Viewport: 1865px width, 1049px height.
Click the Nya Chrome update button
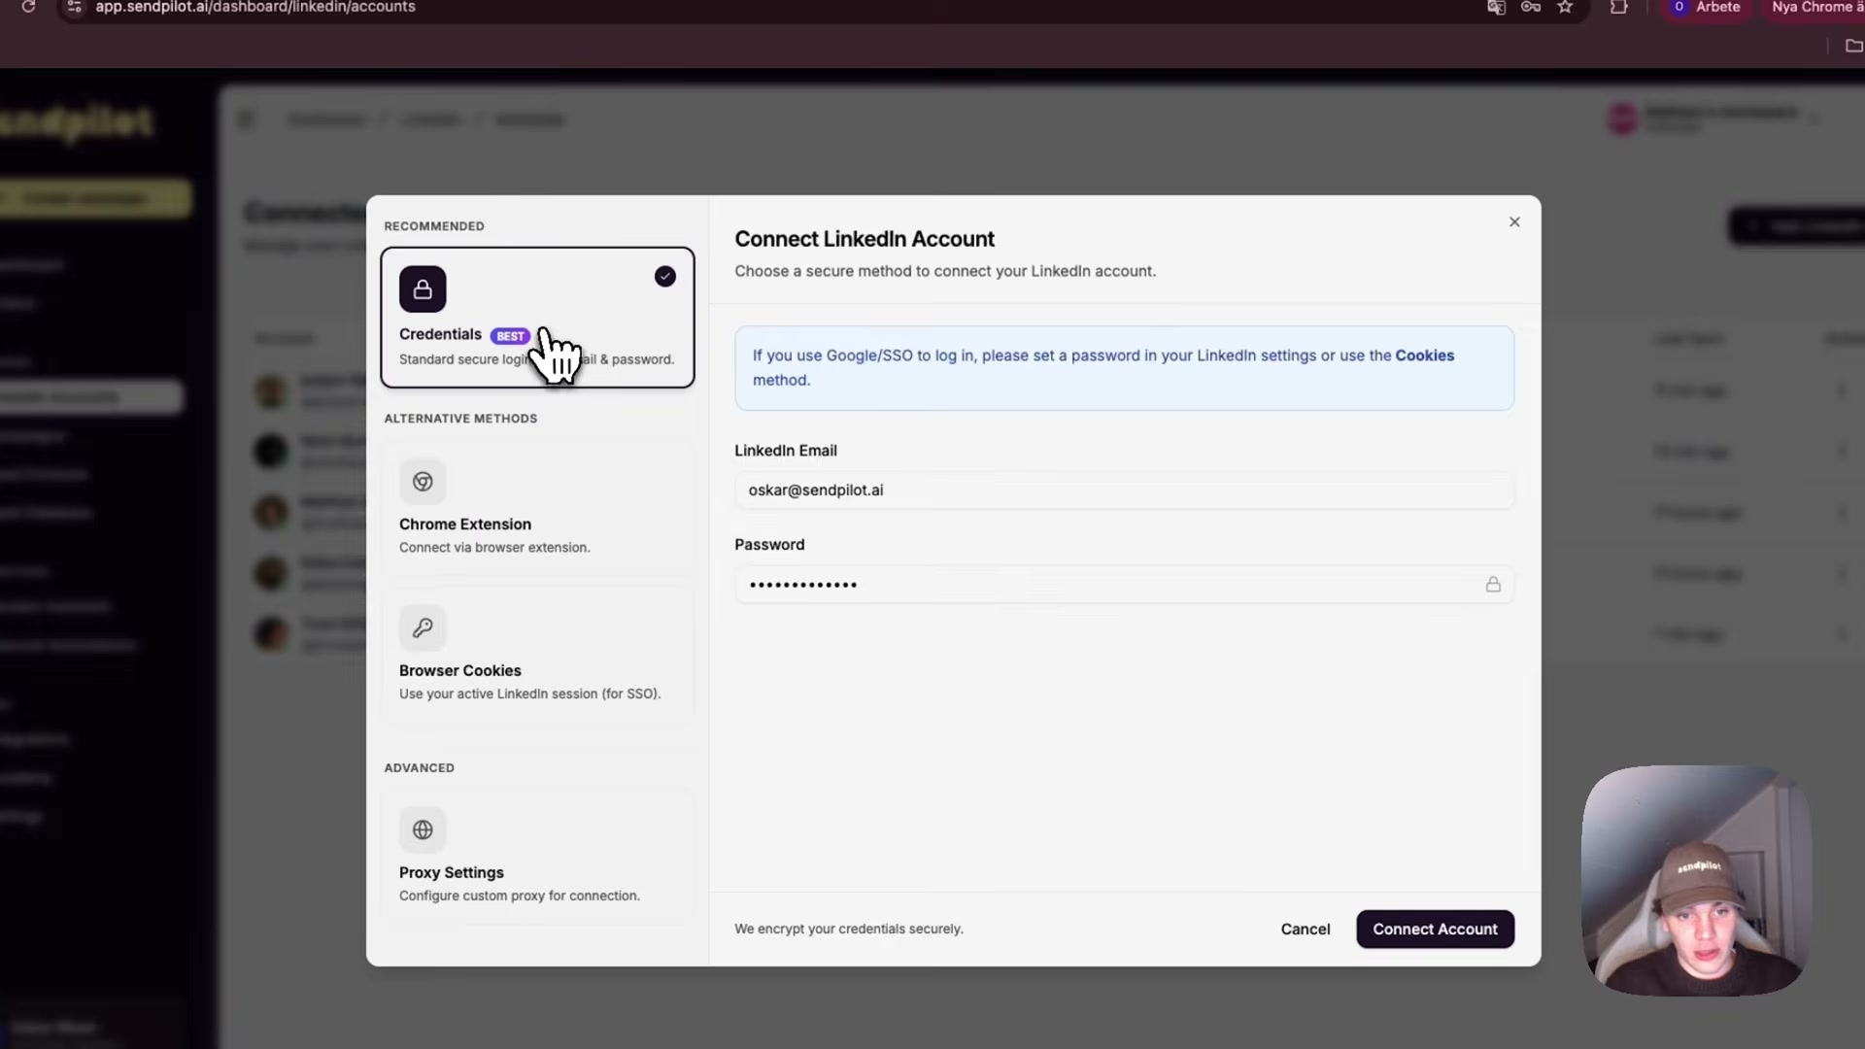pyautogui.click(x=1816, y=7)
